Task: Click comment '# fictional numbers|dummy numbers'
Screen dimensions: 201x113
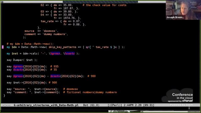Action: 90,92
